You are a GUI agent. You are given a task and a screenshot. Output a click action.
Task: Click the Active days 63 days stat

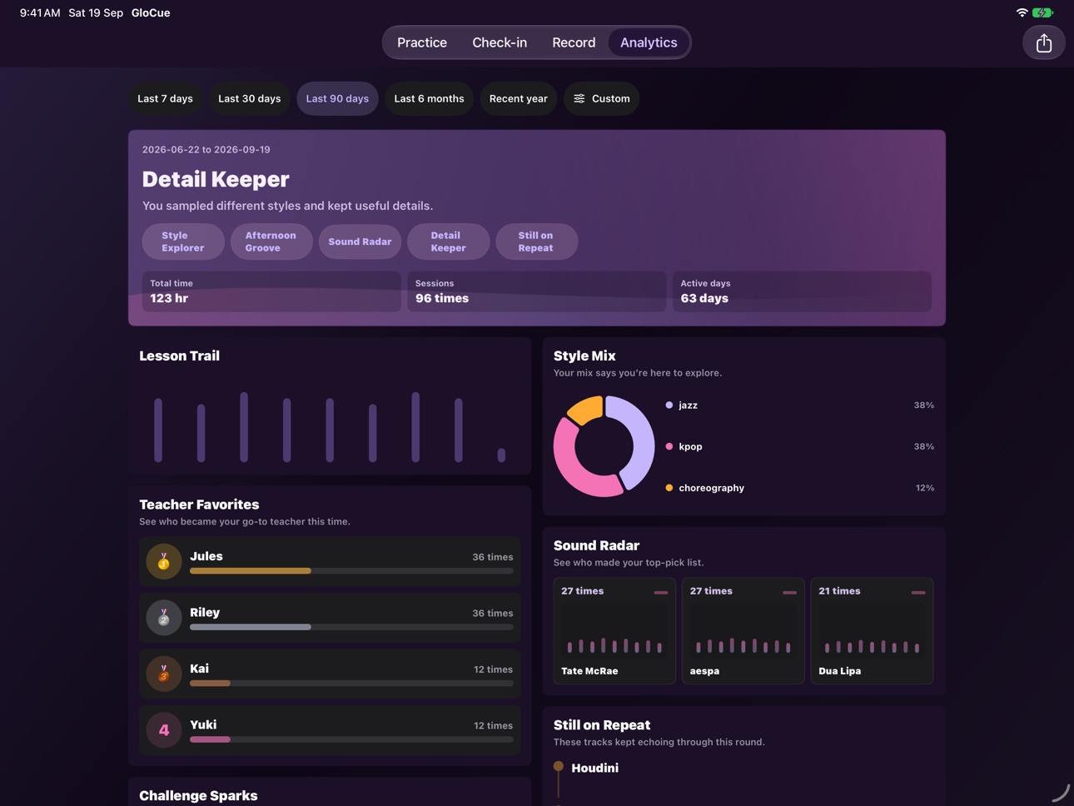(x=802, y=291)
